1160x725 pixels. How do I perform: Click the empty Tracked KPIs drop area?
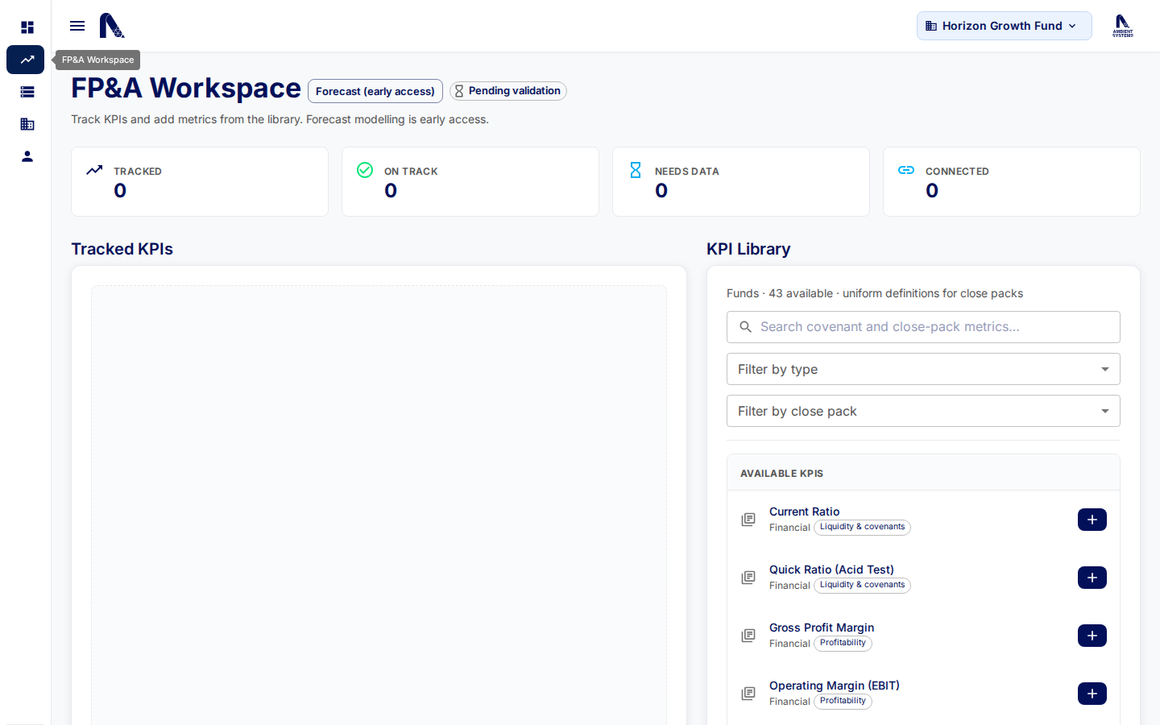coord(379,505)
